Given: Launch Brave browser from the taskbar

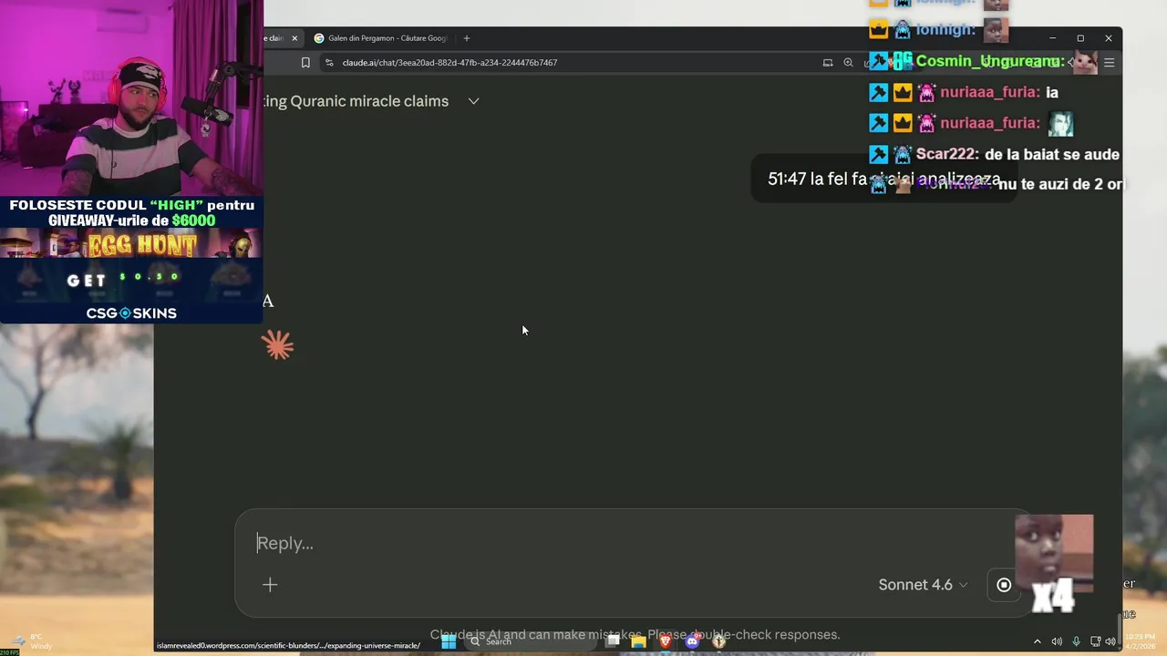Looking at the screenshot, I should pos(666,641).
